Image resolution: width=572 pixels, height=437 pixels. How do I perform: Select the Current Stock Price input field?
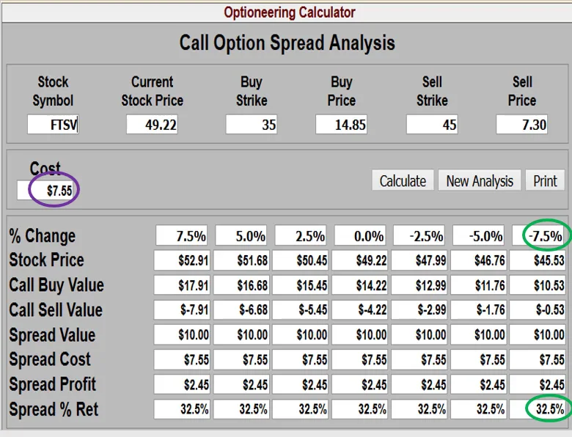152,125
